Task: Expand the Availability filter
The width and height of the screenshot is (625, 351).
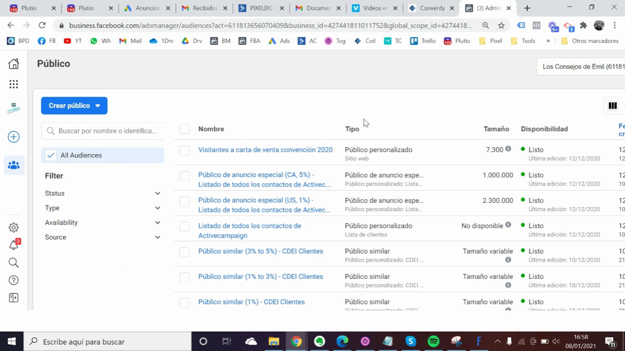Action: (x=102, y=223)
